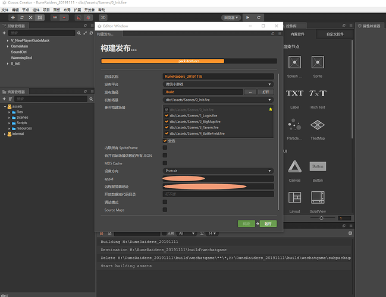Click the Splash Sprite control icon
Image resolution: width=386 pixels, height=297 pixels.
point(294,62)
